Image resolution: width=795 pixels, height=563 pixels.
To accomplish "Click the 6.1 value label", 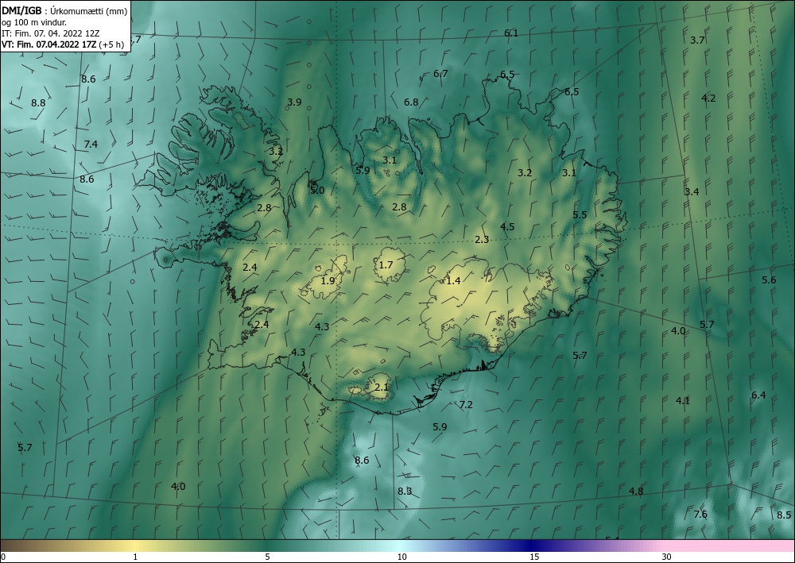I will [x=511, y=33].
